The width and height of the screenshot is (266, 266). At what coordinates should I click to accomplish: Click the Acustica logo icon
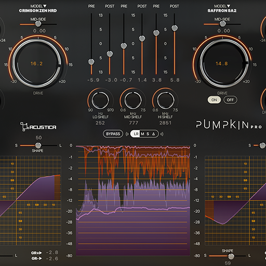pos(24,127)
